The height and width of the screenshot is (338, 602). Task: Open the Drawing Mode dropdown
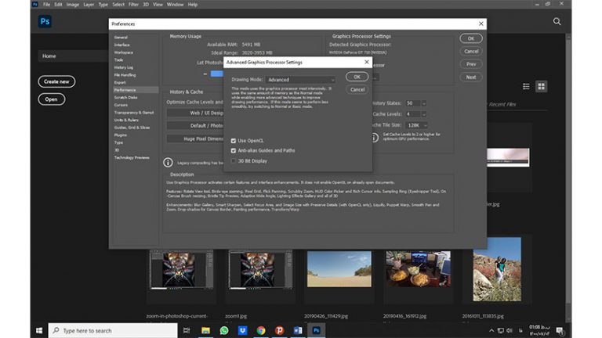tap(301, 80)
